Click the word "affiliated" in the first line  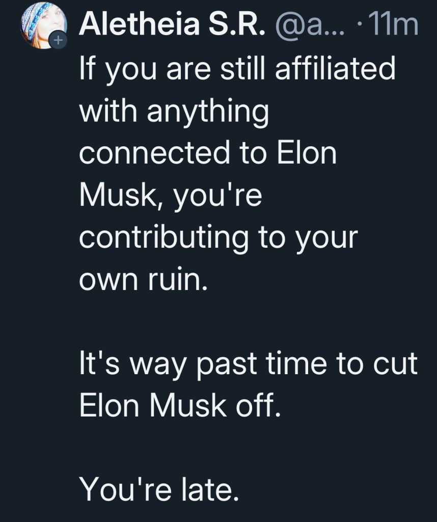[x=335, y=69]
